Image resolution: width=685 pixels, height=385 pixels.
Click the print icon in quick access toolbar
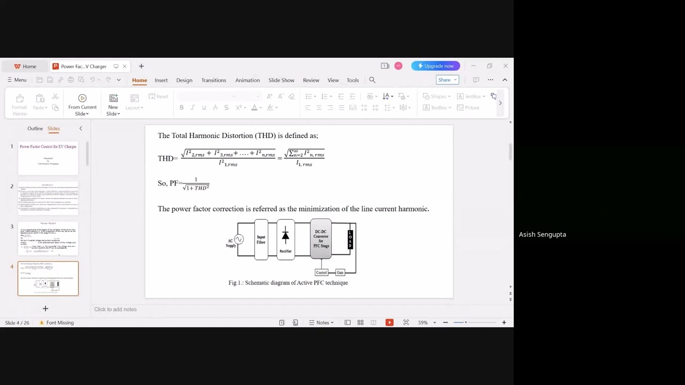point(71,80)
